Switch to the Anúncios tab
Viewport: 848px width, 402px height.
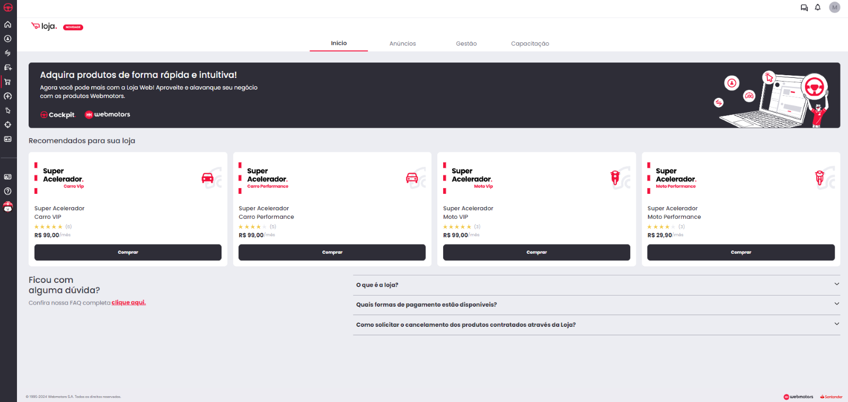403,43
